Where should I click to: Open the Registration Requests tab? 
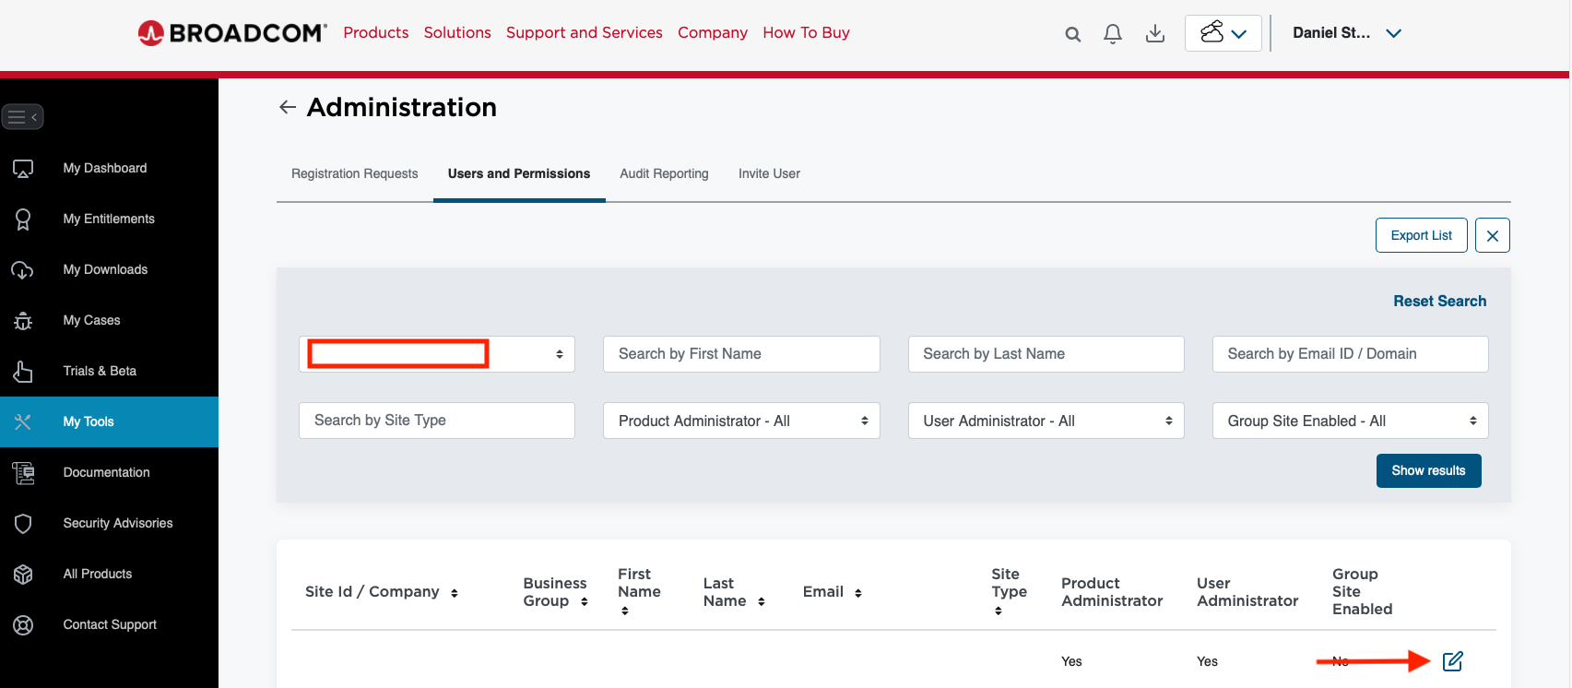click(354, 173)
